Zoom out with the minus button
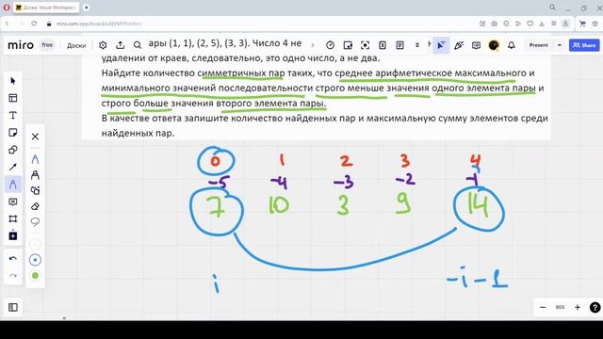 (x=543, y=307)
